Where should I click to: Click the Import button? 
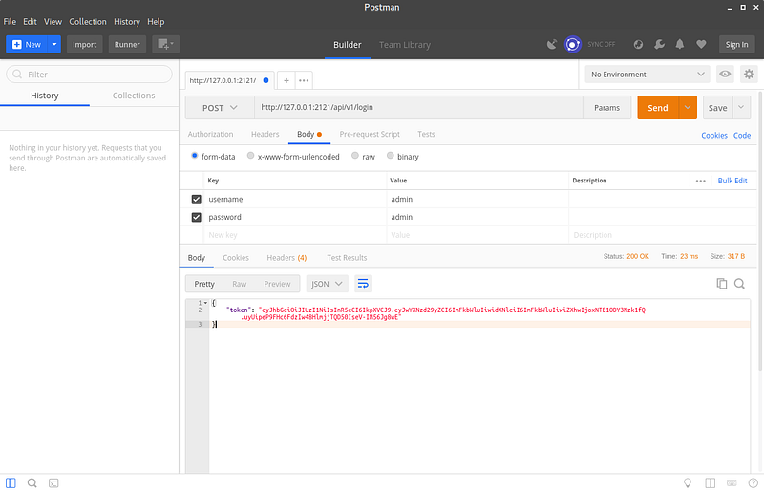click(85, 44)
